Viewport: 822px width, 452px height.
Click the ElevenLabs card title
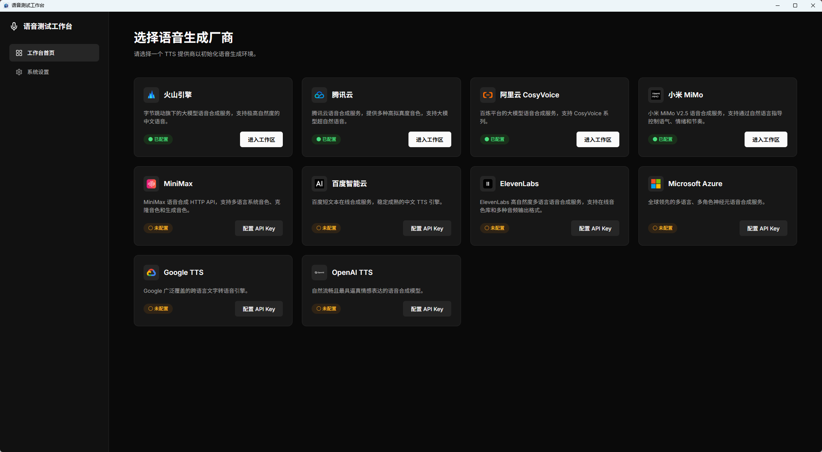(519, 184)
